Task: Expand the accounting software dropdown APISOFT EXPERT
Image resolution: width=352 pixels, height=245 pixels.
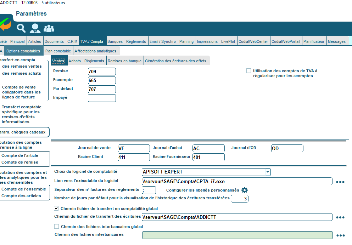Action: tap(267, 172)
